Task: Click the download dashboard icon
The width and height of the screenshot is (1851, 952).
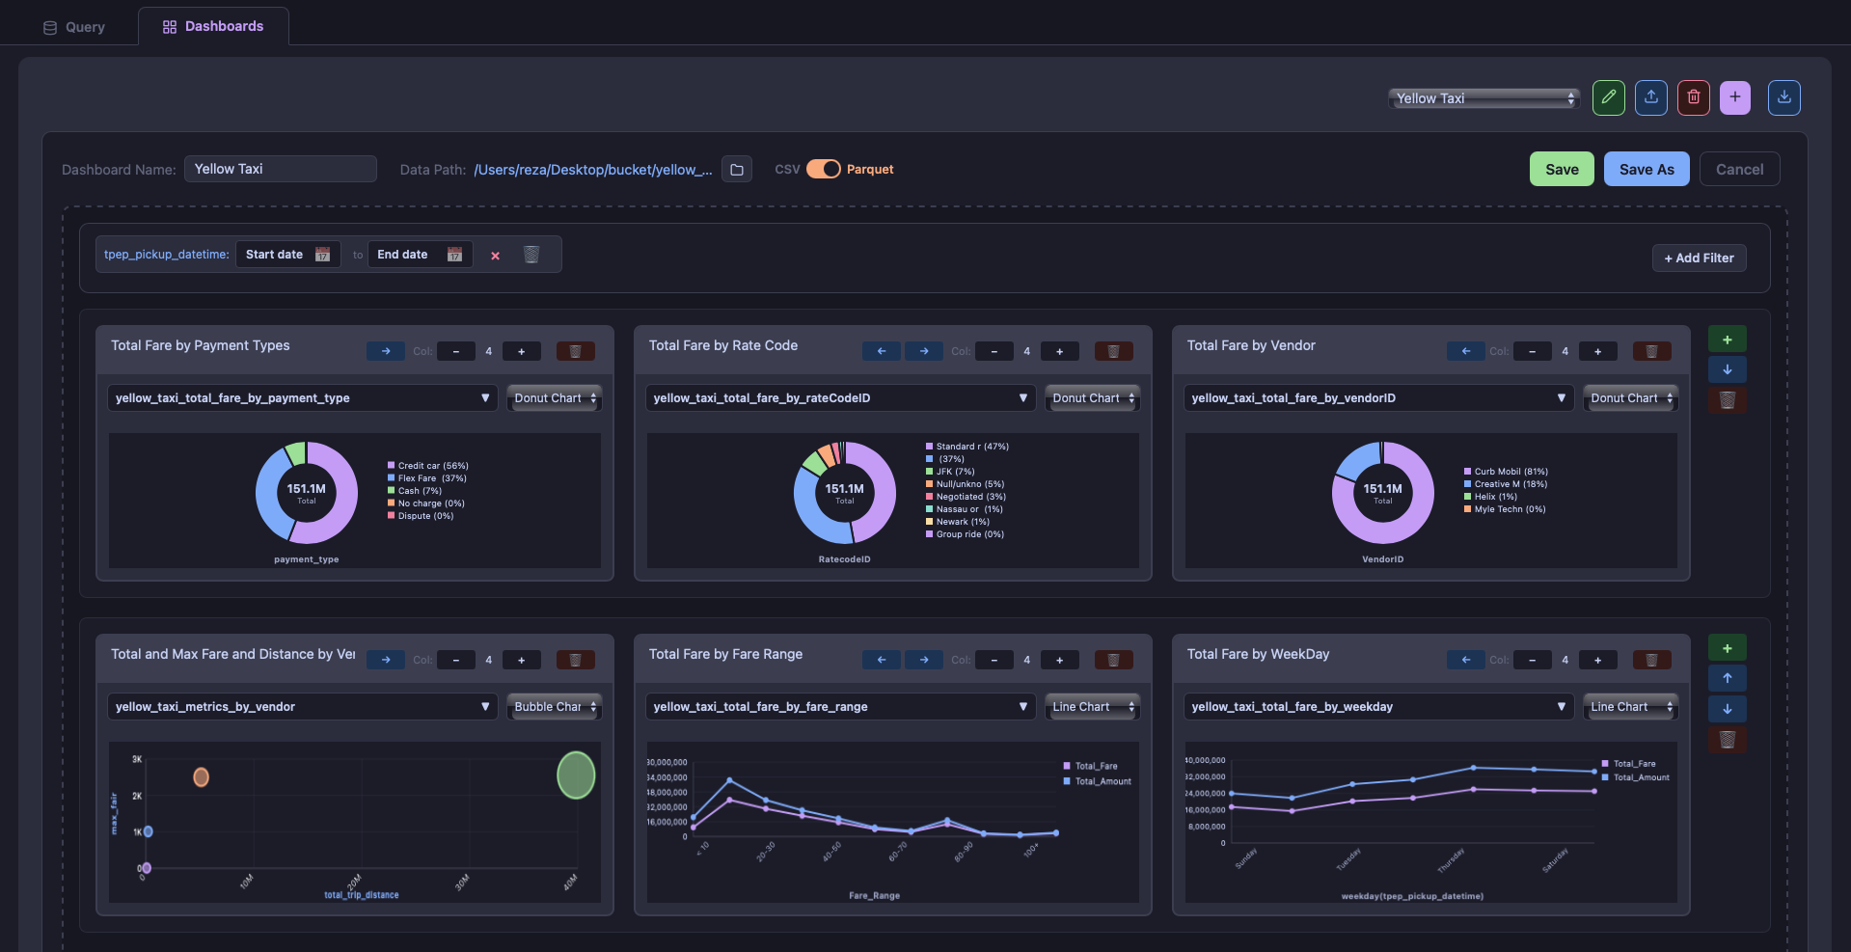Action: [1783, 97]
